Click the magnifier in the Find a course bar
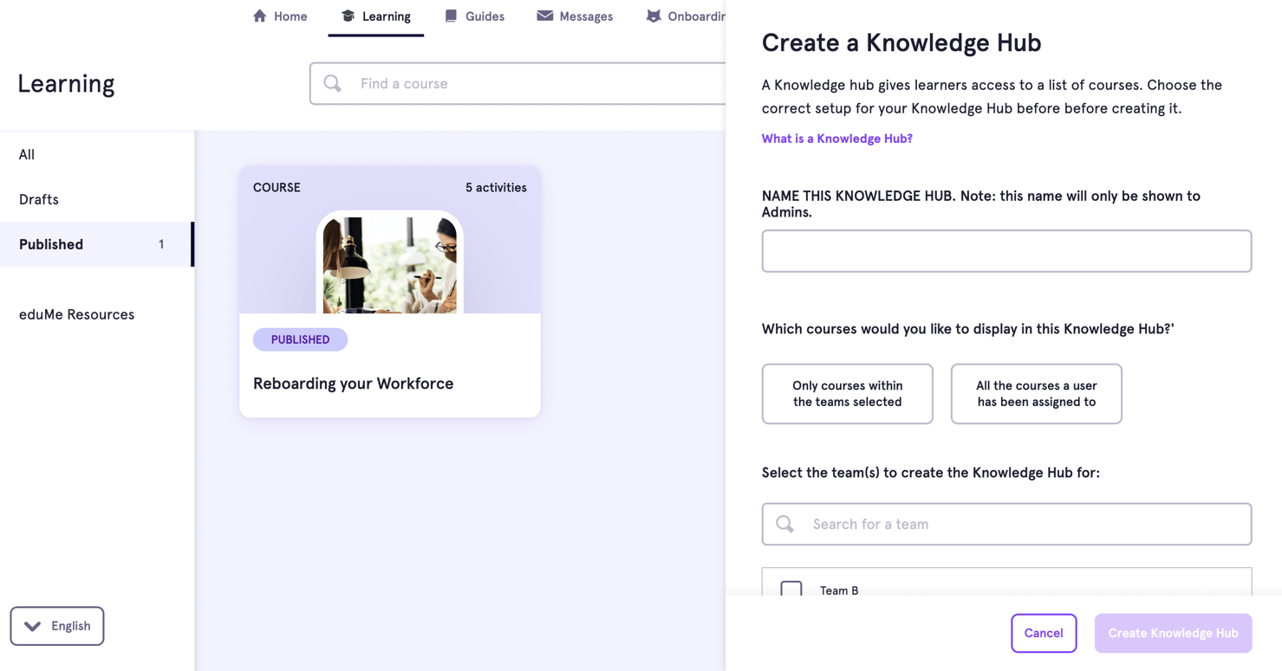 click(332, 82)
